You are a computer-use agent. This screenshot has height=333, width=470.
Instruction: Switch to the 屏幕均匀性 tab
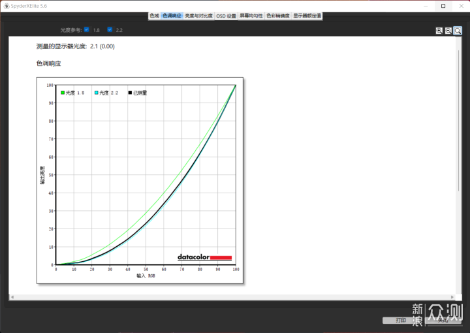pos(251,16)
